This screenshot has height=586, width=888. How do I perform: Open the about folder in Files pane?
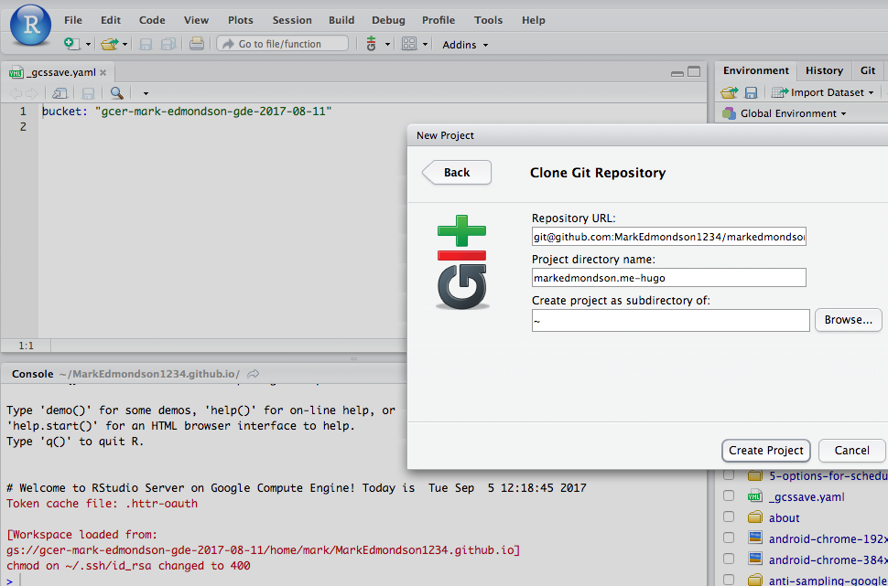785,518
